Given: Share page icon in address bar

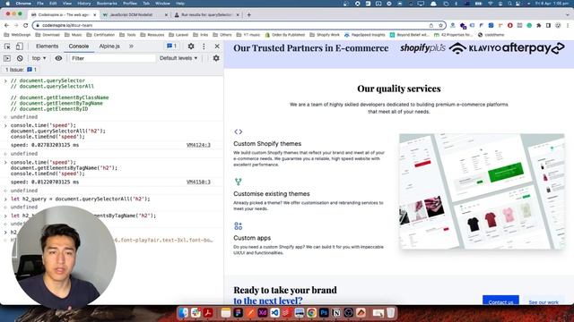Looking at the screenshot, I should [431, 25].
